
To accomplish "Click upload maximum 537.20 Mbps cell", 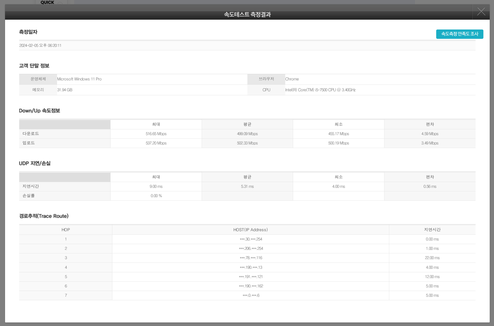I will click(x=156, y=143).
